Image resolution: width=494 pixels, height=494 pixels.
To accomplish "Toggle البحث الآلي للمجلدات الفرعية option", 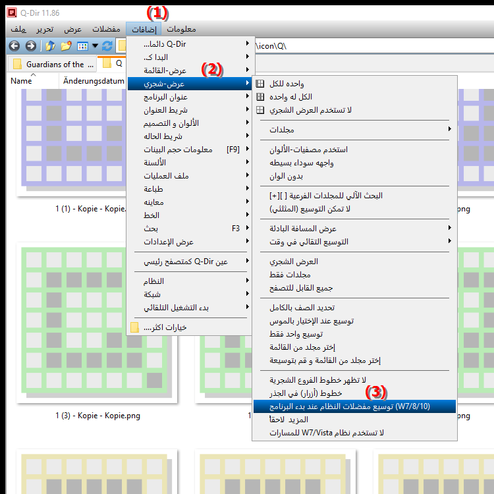I will point(354,196).
